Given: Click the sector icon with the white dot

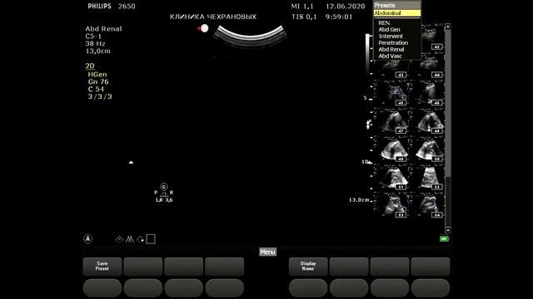Looking at the screenshot, I should [140, 239].
